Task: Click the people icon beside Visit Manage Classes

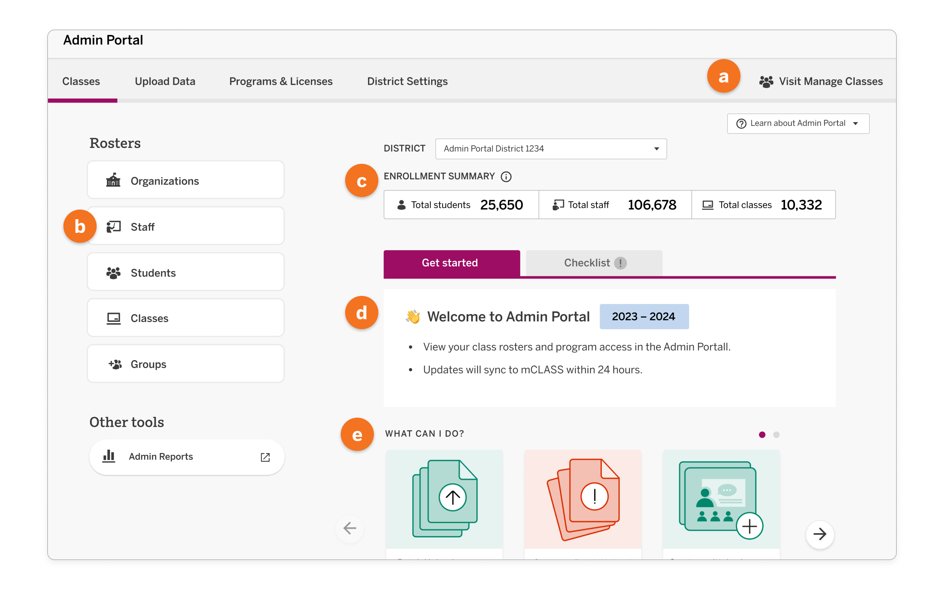Action: (x=766, y=81)
